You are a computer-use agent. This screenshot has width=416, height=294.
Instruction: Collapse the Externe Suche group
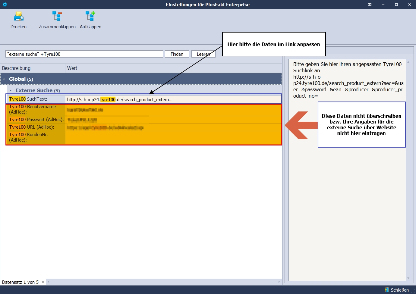click(11, 90)
